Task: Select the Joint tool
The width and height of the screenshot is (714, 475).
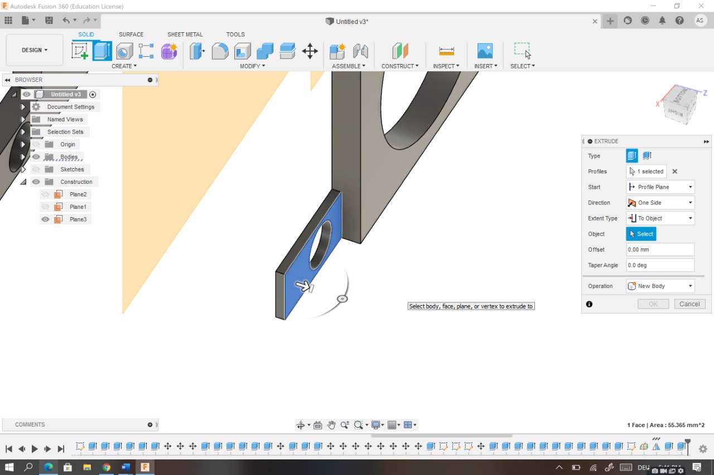Action: coord(360,51)
